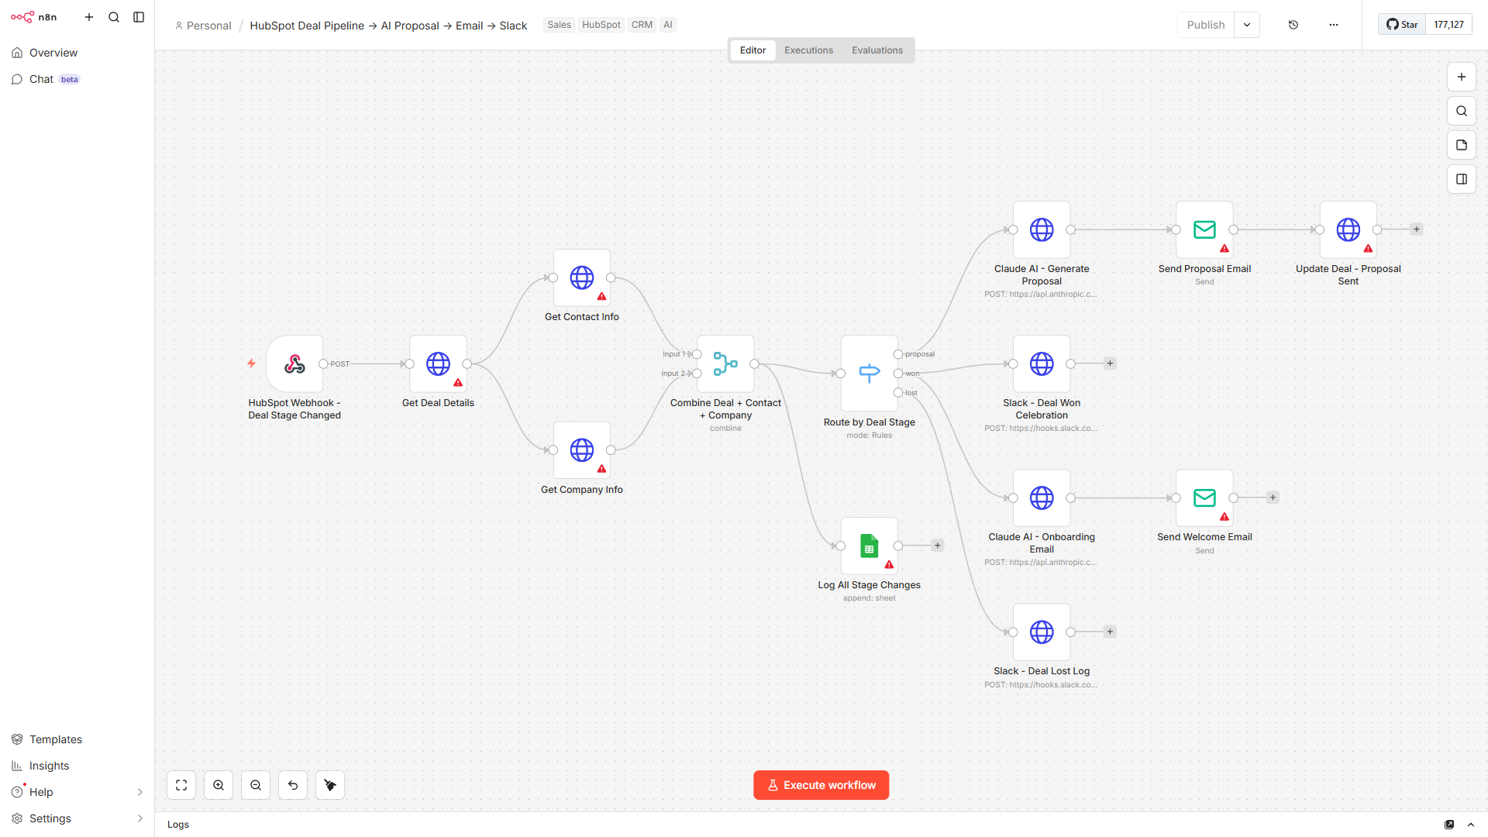Open Templates from the sidebar
This screenshot has height=837, width=1488.
click(x=55, y=739)
